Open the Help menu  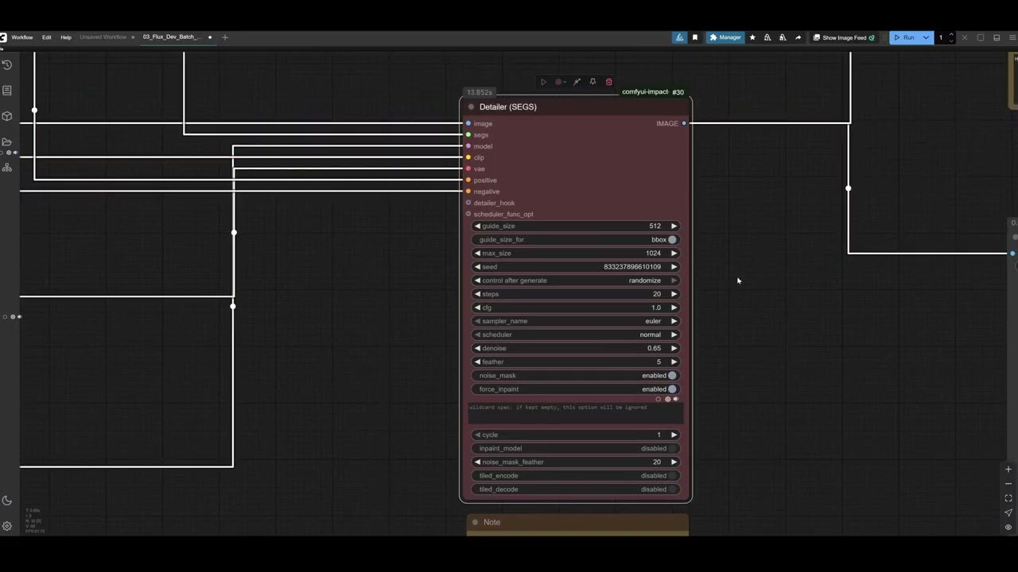pos(66,37)
